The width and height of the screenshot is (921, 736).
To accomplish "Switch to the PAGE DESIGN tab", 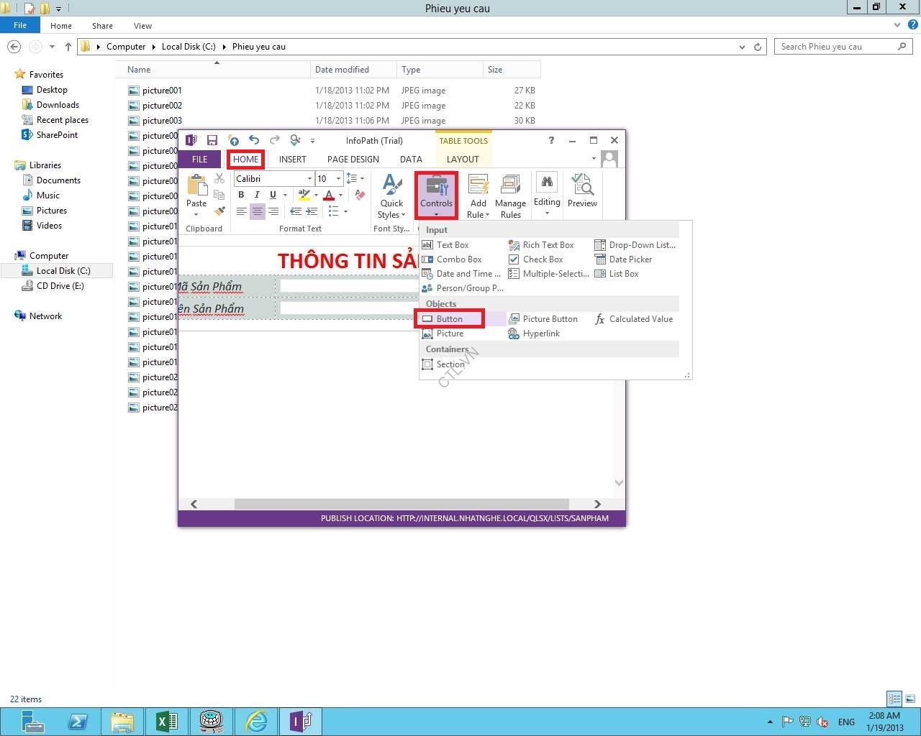I will tap(353, 160).
